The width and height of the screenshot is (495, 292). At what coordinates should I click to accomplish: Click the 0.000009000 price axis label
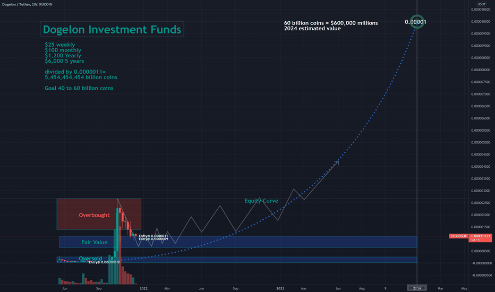click(x=481, y=46)
